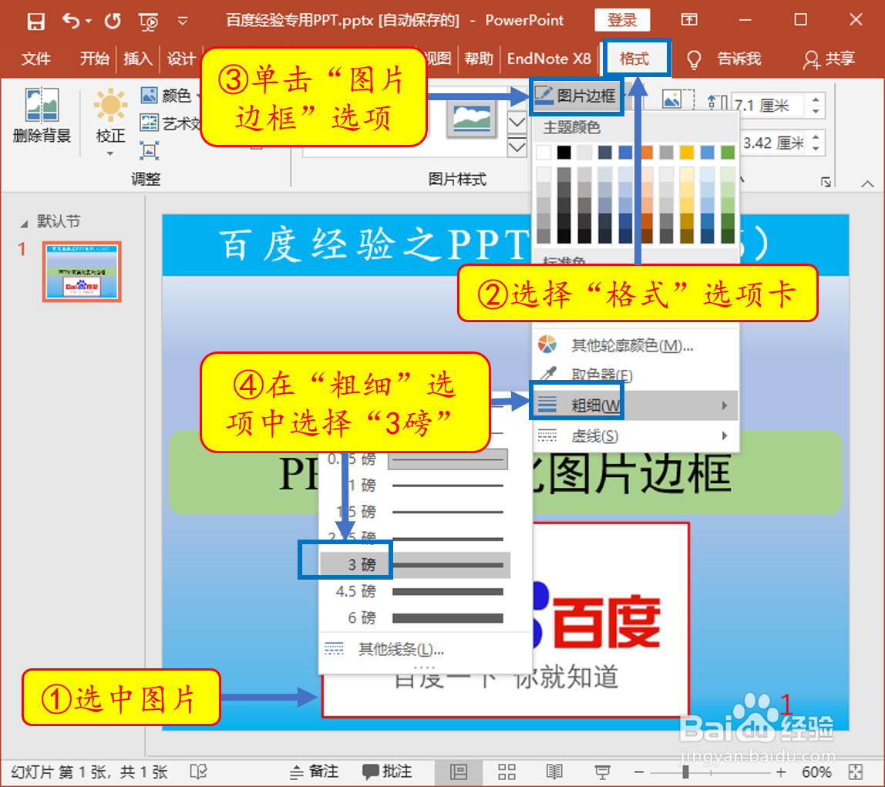885x787 pixels.
Task: Switch to Normal view icon
Action: (458, 772)
